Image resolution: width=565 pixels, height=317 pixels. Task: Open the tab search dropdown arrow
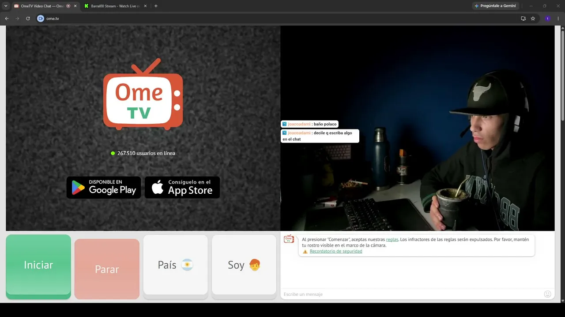pyautogui.click(x=6, y=6)
